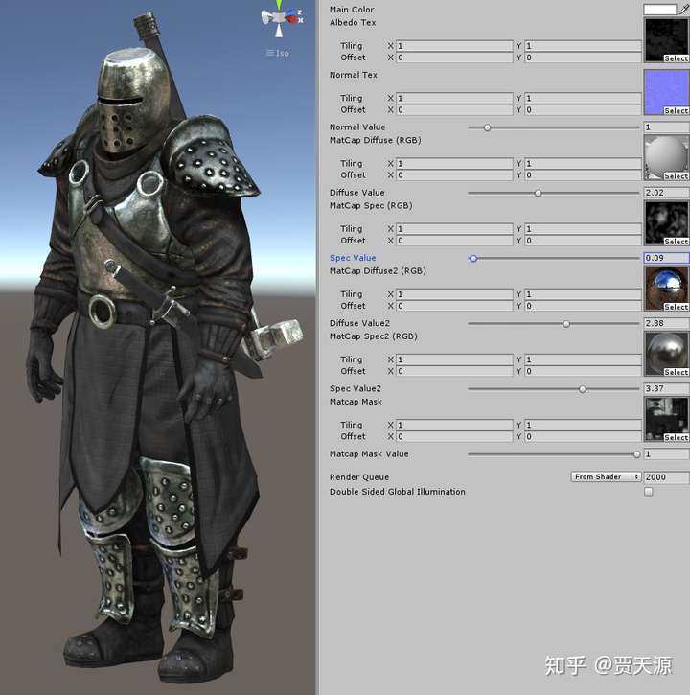Click the Spec Value field showing 0.09
Viewport: 690px width, 695px height.
[x=666, y=258]
